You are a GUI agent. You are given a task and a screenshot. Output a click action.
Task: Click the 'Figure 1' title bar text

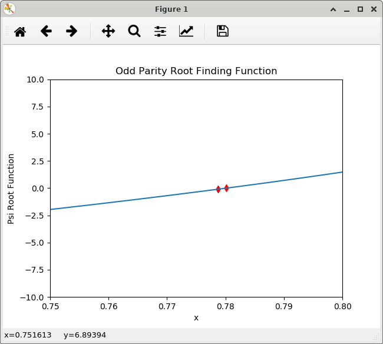[171, 9]
